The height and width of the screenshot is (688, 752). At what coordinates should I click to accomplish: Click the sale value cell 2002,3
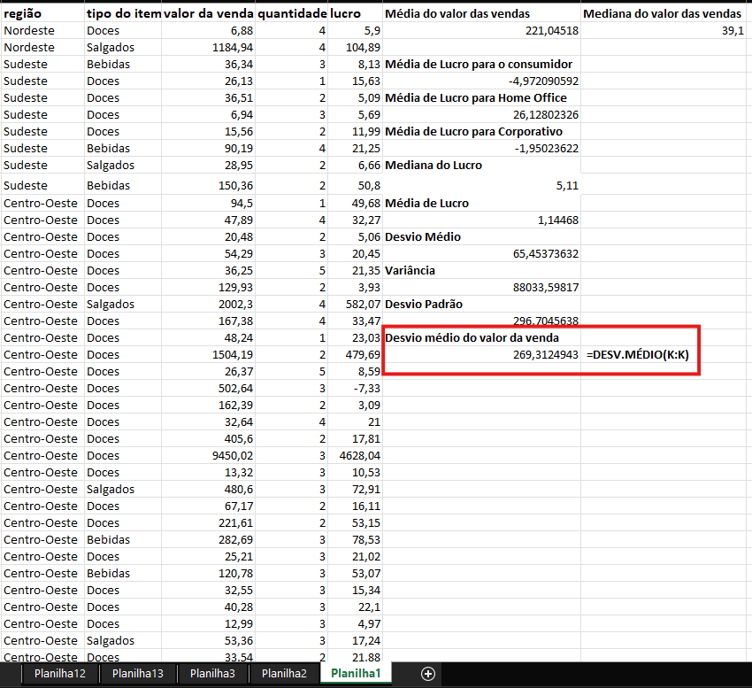pyautogui.click(x=208, y=304)
